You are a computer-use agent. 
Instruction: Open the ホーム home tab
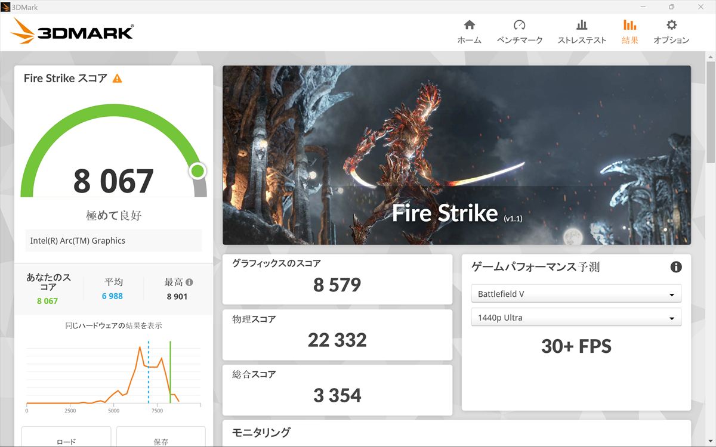coord(469,32)
